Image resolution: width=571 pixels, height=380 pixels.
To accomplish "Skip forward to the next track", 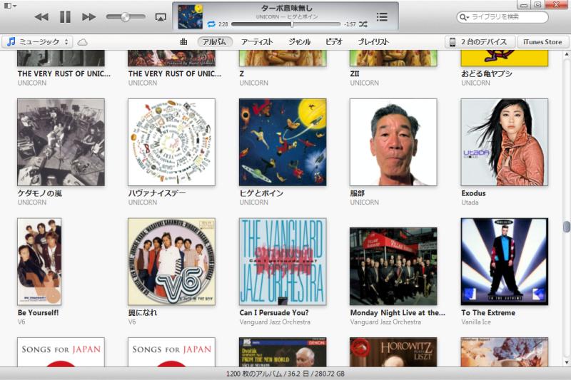I will [x=89, y=16].
